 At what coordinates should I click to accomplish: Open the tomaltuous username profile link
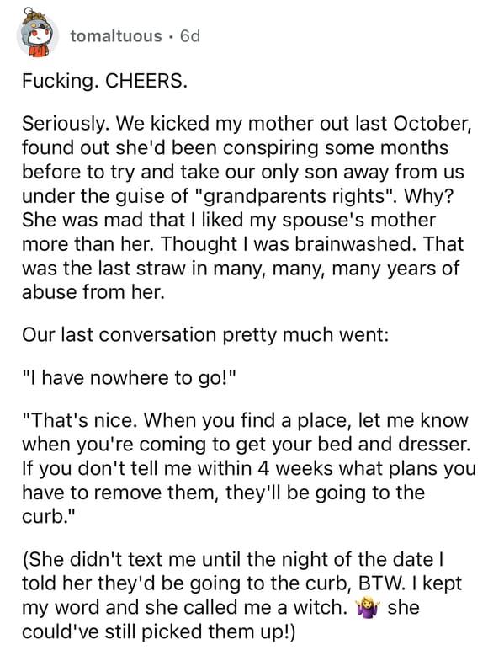[116, 36]
